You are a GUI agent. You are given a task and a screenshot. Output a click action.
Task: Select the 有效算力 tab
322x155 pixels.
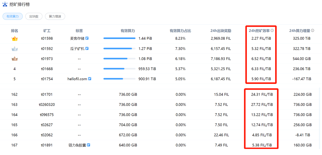click(x=13, y=17)
